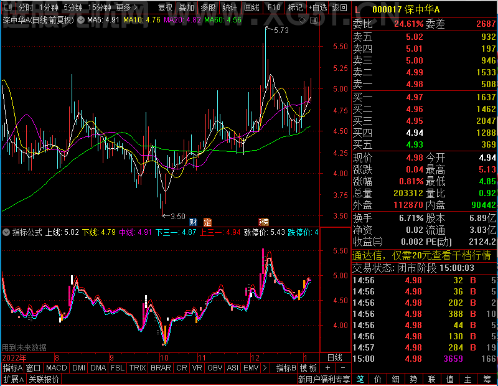Image resolution: width=498 pixels, height=386 pixels.
Task: Select the FSL indicator
Action: 118,368
